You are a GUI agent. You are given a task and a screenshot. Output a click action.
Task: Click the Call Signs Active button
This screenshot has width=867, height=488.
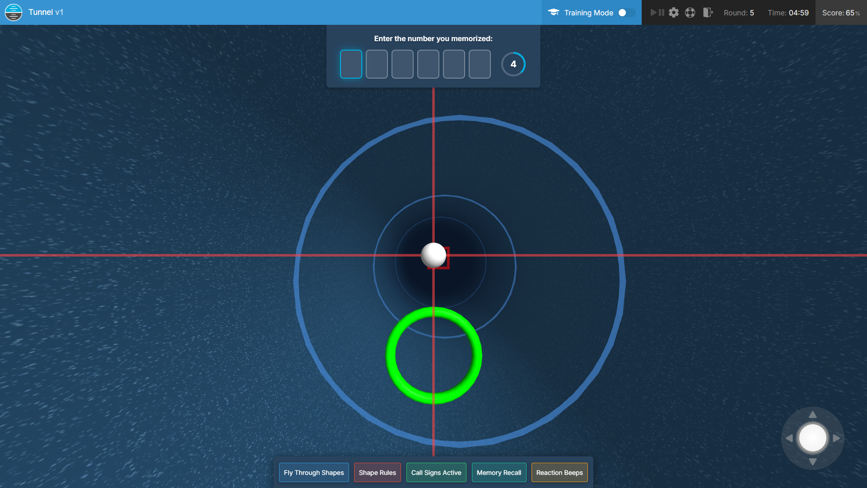click(x=436, y=473)
